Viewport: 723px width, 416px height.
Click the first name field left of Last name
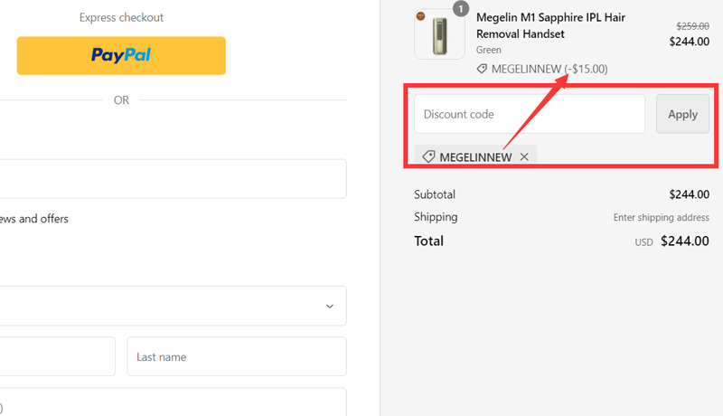[57, 356]
